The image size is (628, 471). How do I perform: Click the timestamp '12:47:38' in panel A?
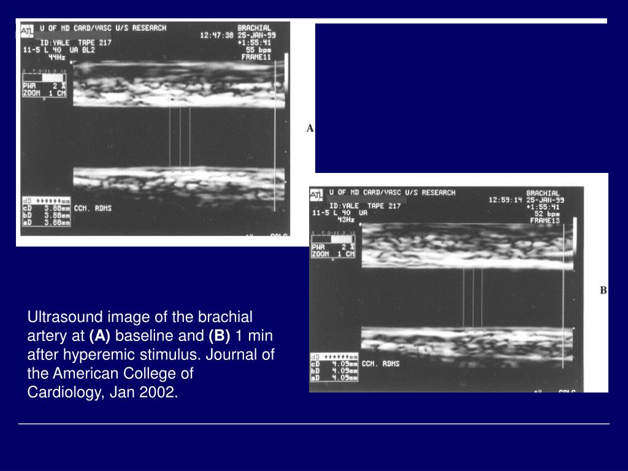click(x=216, y=35)
